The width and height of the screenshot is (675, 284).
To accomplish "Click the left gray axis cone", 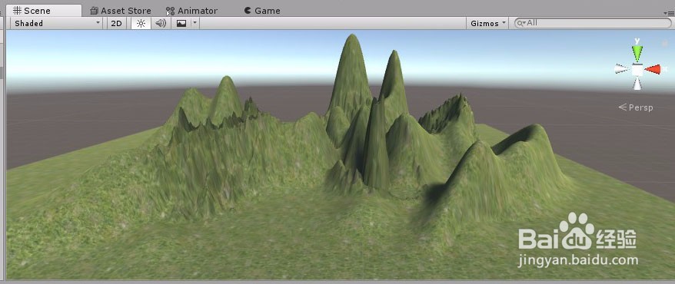I will [x=622, y=69].
